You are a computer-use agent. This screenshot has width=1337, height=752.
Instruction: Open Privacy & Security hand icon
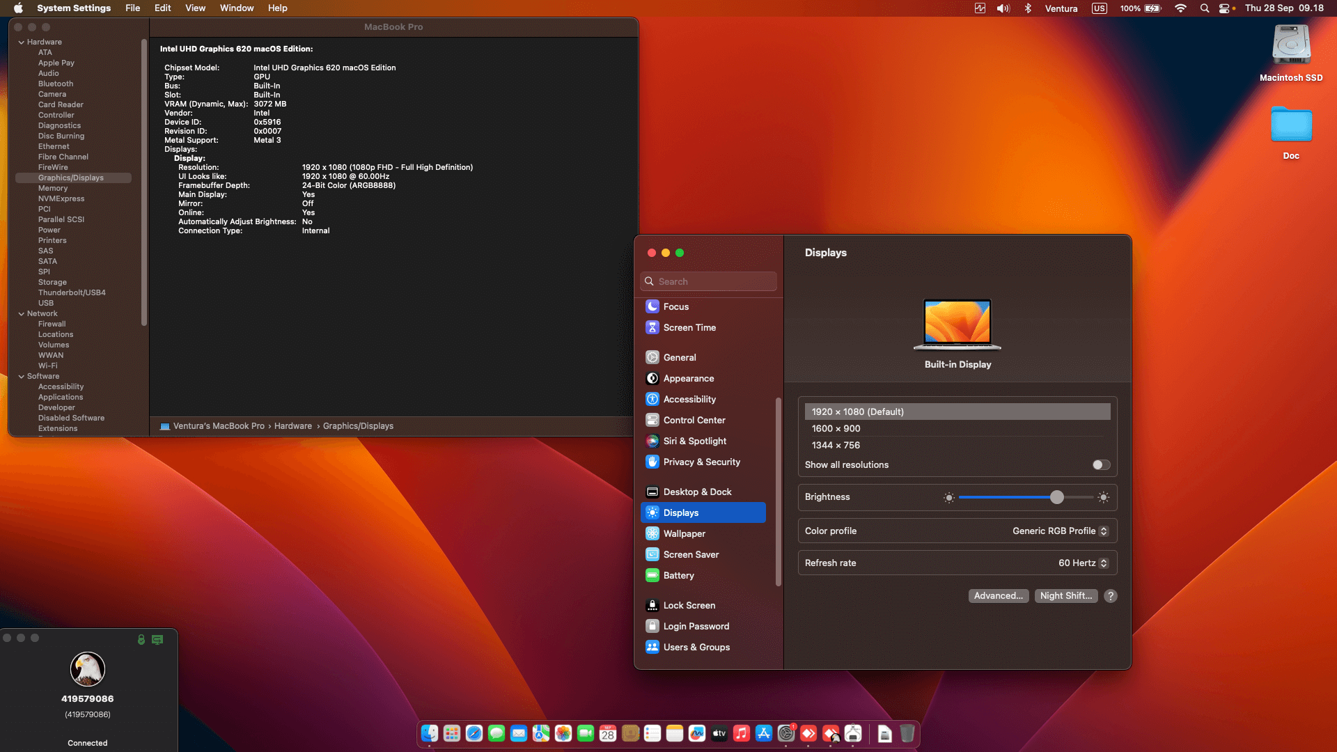point(652,462)
